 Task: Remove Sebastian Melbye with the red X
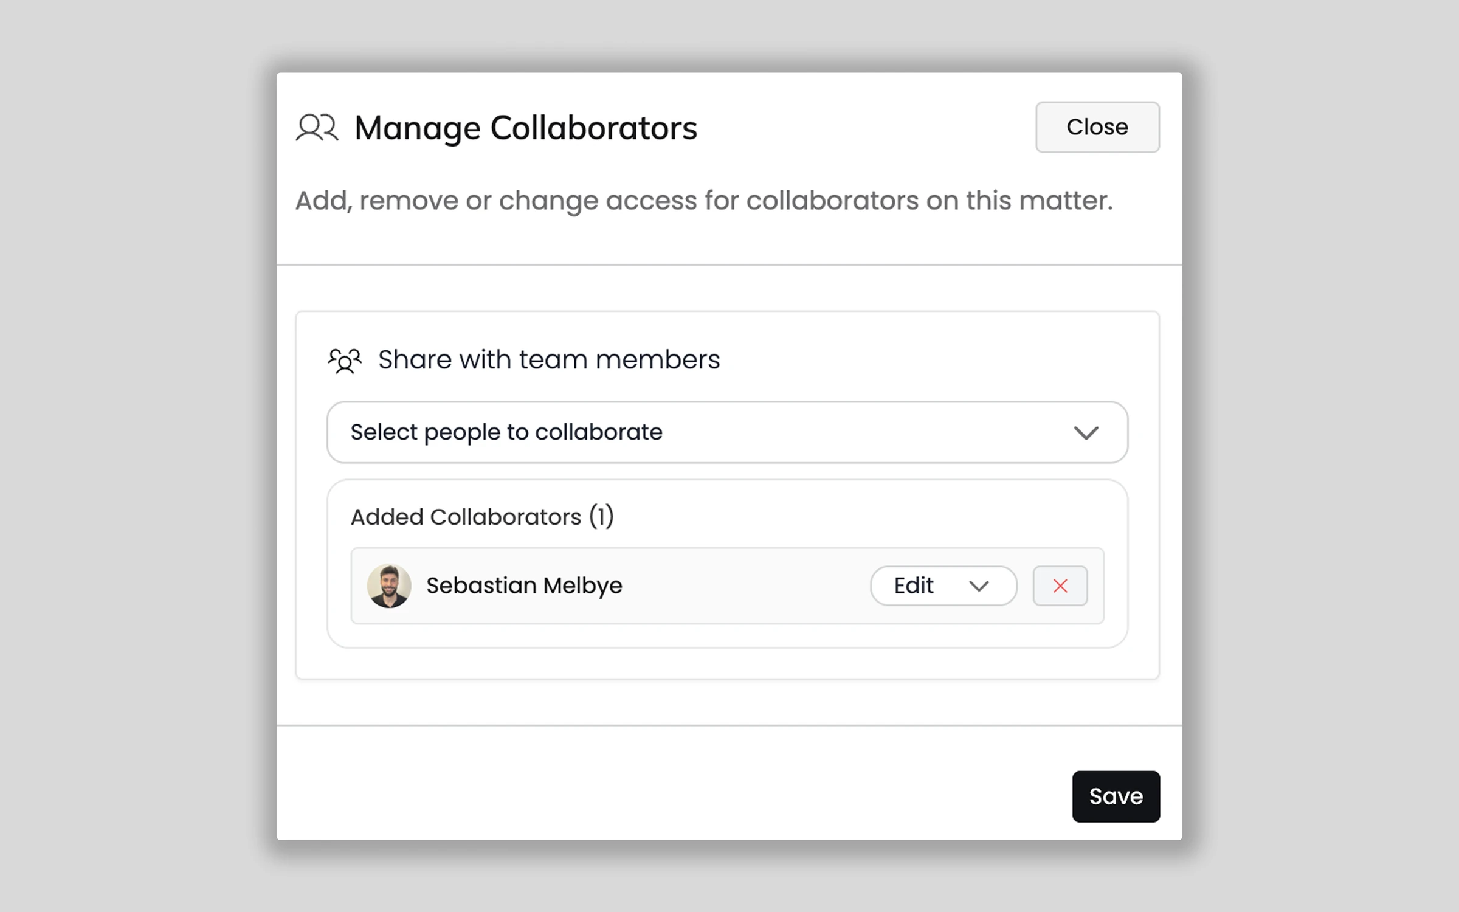coord(1060,586)
